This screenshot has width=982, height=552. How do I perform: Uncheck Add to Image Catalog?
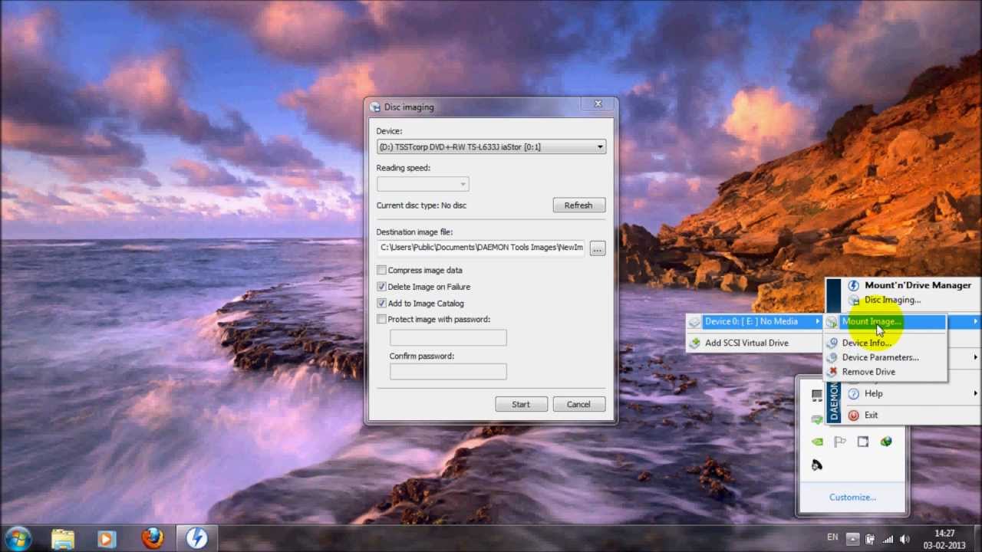point(381,303)
